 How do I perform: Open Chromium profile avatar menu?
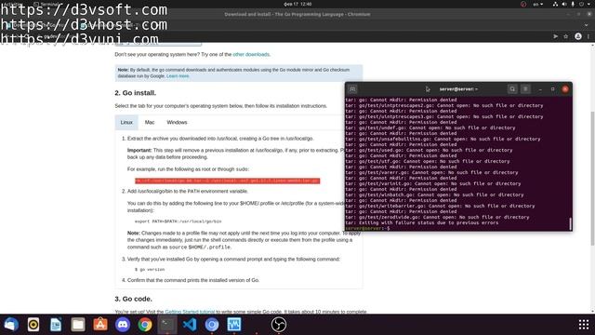click(578, 36)
